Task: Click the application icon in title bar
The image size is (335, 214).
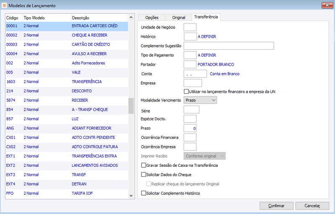Action: point(4,5)
